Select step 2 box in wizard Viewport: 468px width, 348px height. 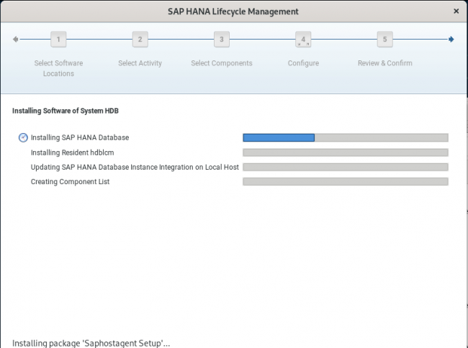pyautogui.click(x=140, y=40)
